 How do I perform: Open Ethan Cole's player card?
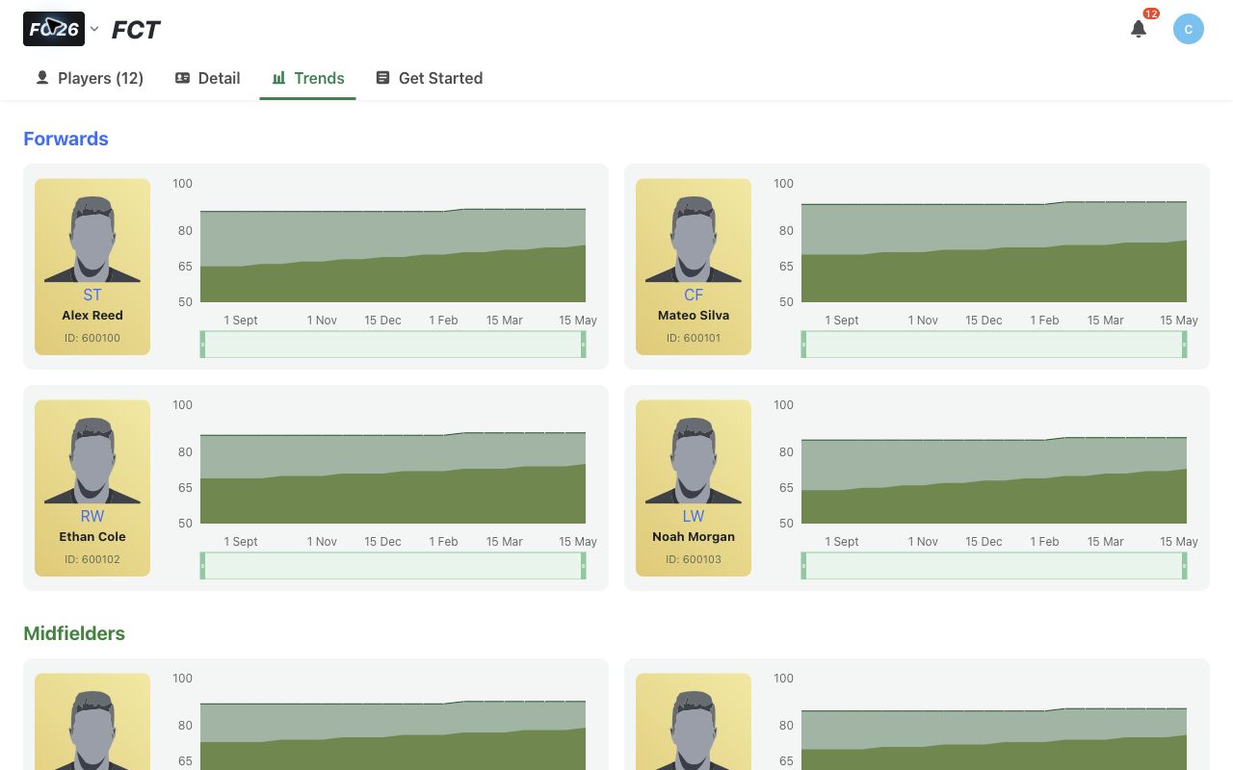click(92, 488)
